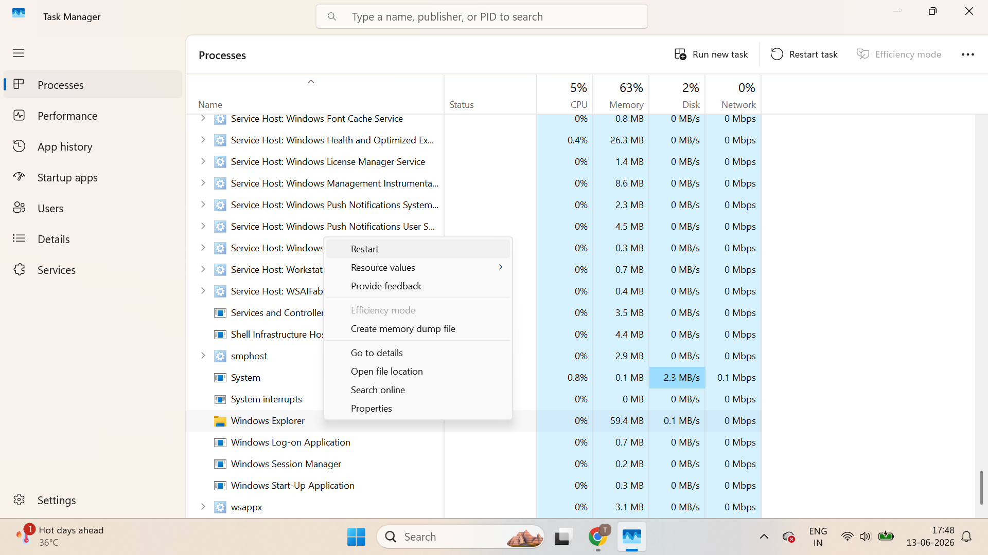Click the process list vertical scrollbar thumb
The height and width of the screenshot is (555, 988).
click(981, 487)
